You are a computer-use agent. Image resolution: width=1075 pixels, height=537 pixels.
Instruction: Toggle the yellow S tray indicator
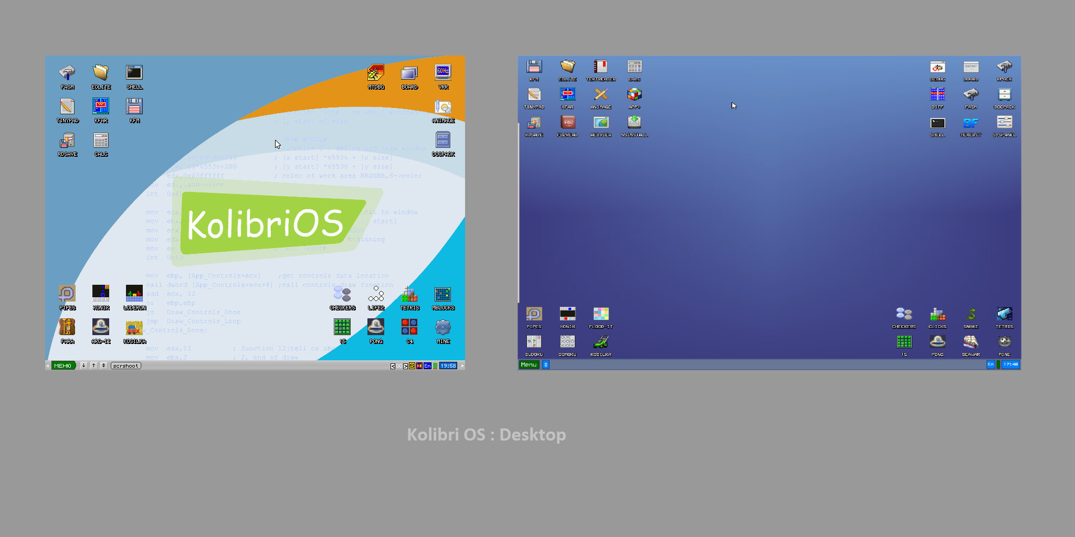pos(412,366)
